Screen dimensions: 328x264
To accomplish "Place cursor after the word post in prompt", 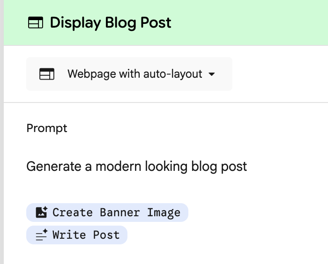I will tap(247, 166).
